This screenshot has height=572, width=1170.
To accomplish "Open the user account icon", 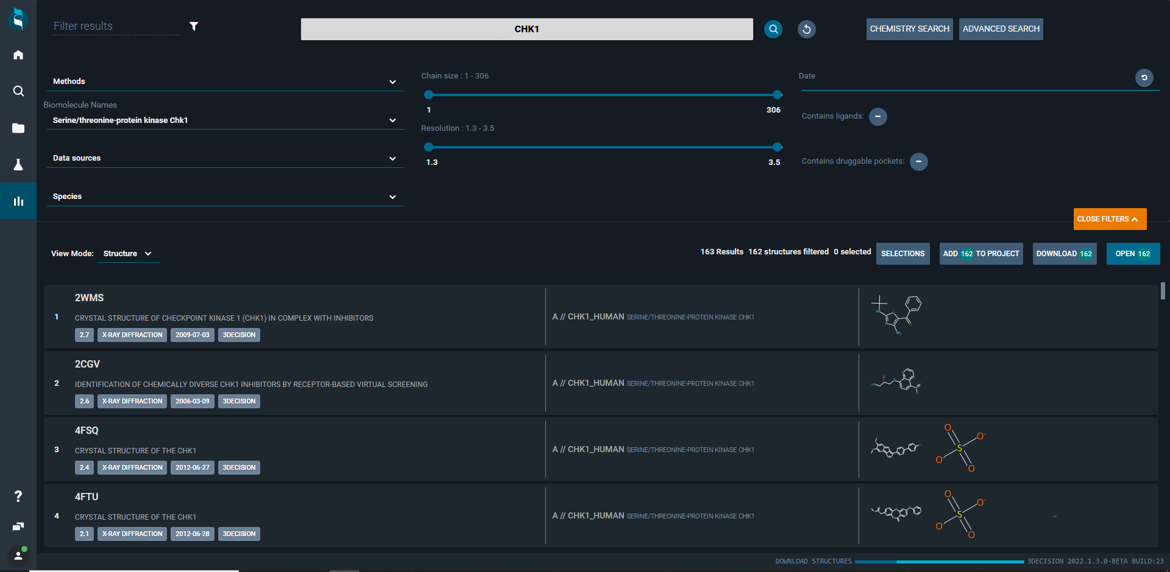I will (18, 556).
